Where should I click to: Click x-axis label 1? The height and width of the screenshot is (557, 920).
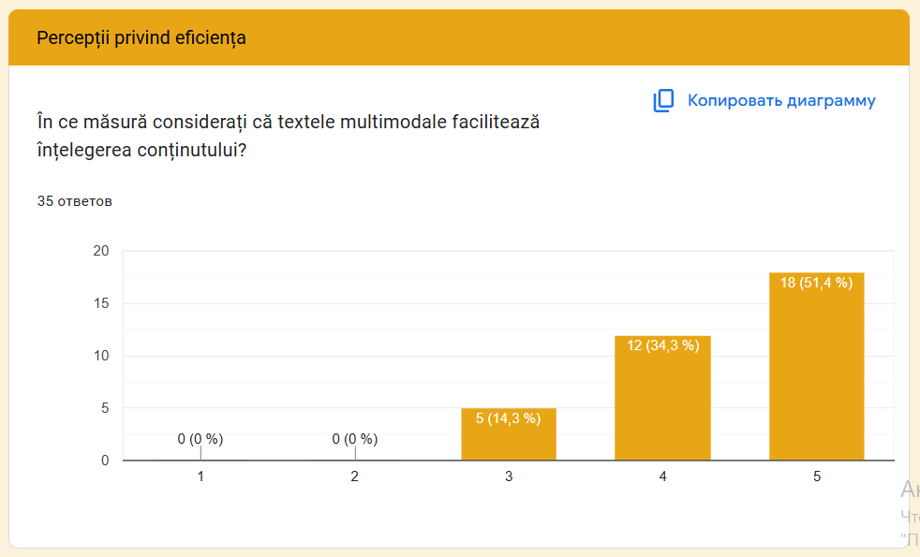point(200,476)
